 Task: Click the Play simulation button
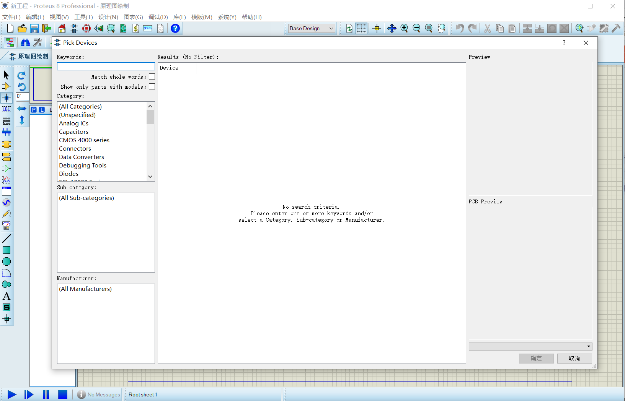[x=12, y=395]
